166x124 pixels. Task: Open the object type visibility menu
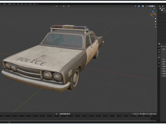point(136,6)
